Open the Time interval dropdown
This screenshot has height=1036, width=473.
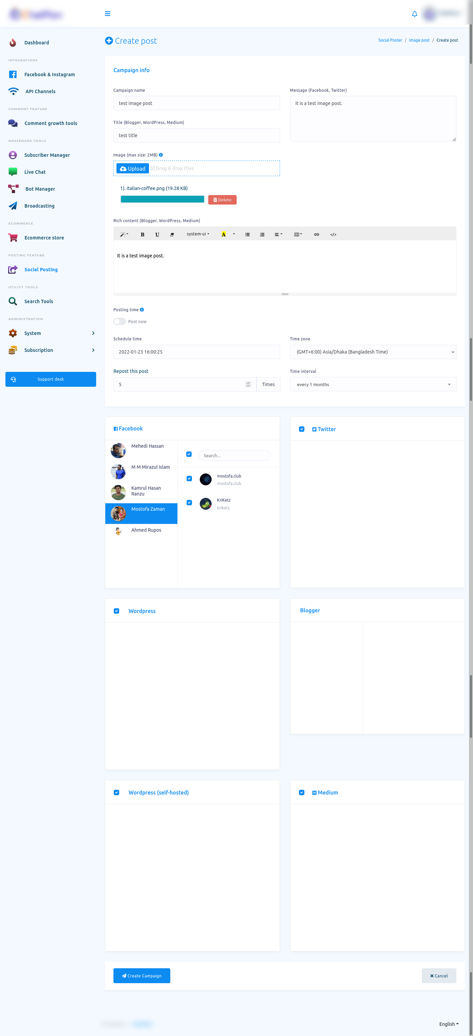point(372,384)
